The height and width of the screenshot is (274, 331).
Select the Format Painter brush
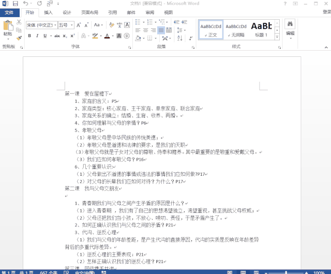(19, 38)
